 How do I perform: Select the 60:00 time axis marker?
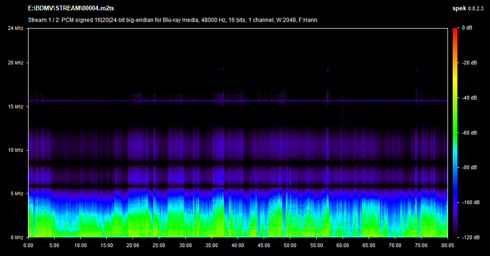343,245
